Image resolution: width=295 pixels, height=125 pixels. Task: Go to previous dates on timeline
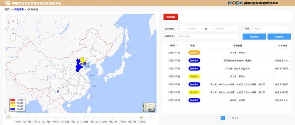click(8, 117)
